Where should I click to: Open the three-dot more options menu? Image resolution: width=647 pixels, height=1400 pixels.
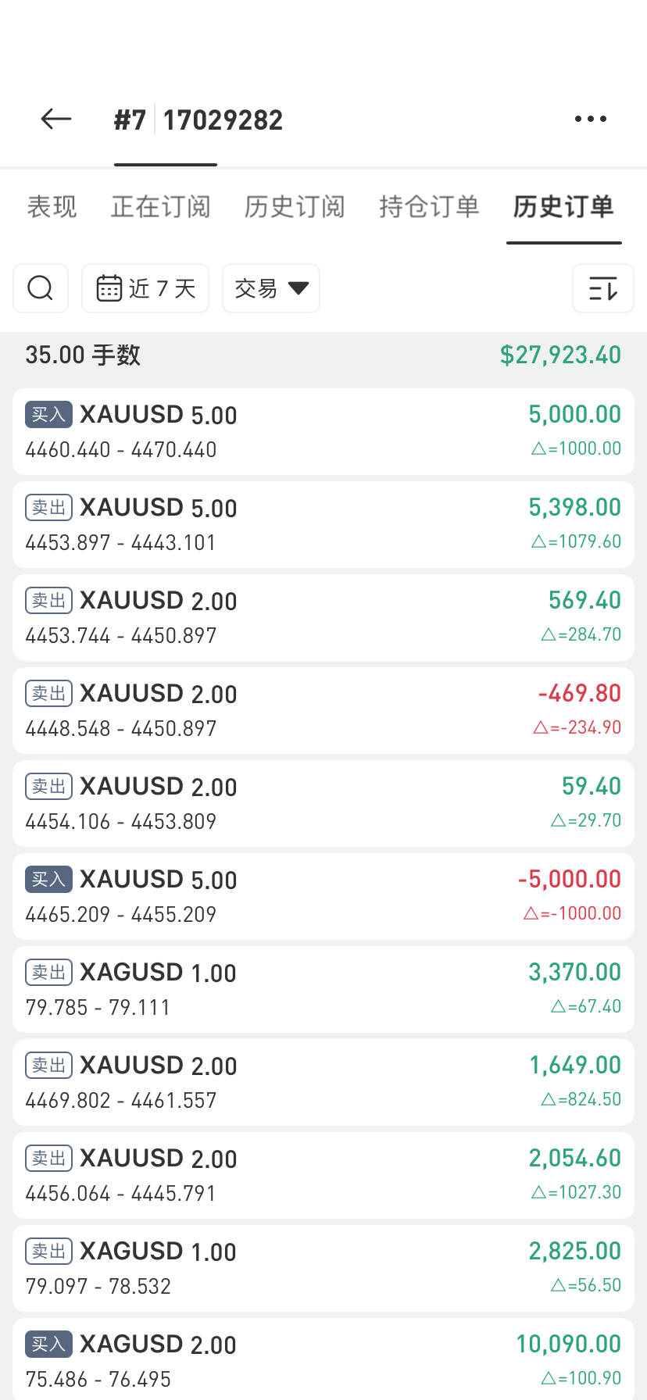pyautogui.click(x=590, y=119)
